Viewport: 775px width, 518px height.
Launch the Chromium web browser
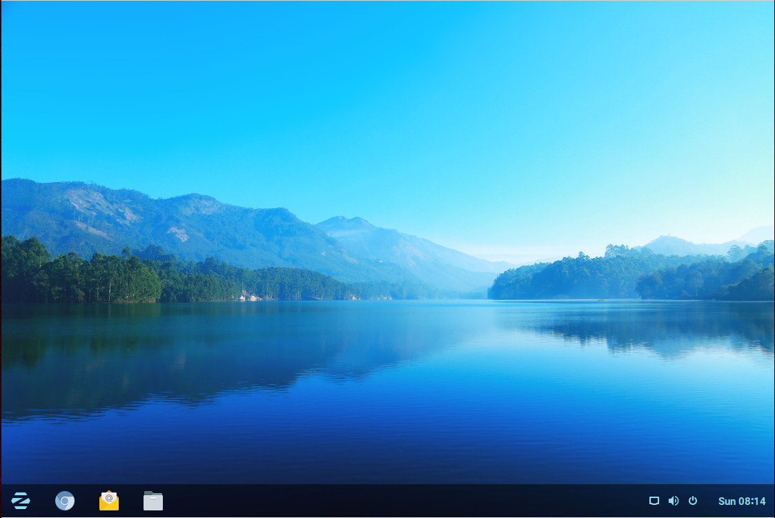[65, 501]
